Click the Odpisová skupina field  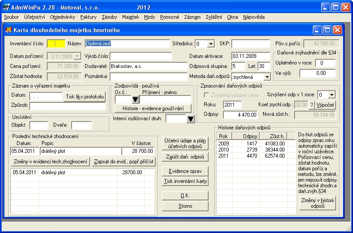(238, 66)
